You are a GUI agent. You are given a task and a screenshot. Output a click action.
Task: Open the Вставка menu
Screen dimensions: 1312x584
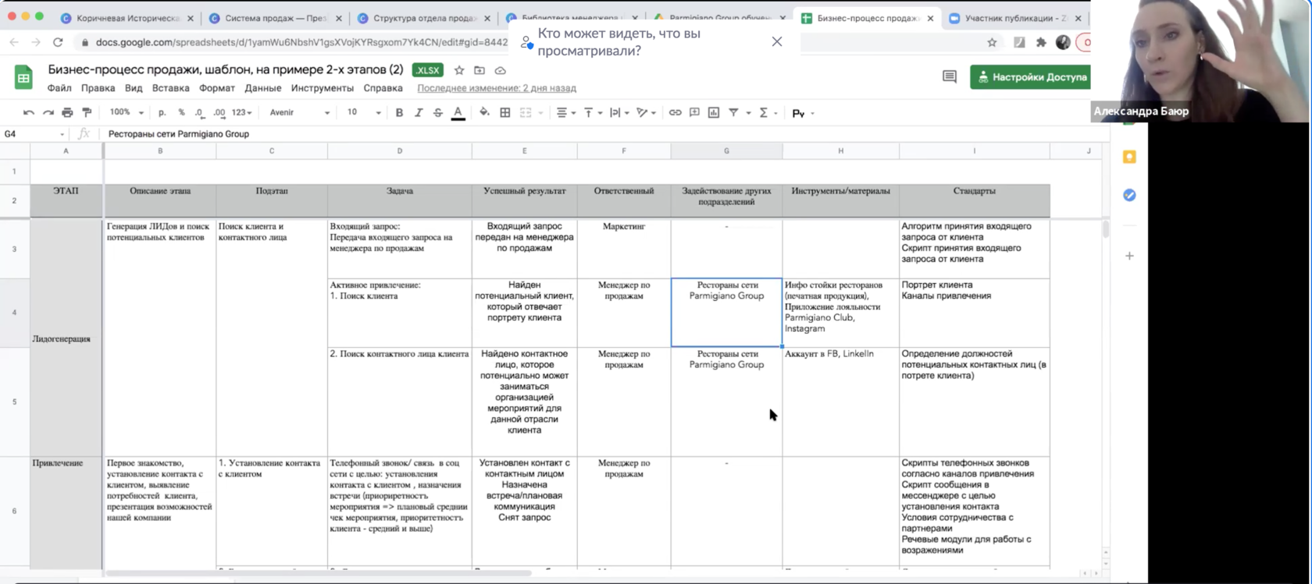[x=171, y=88]
